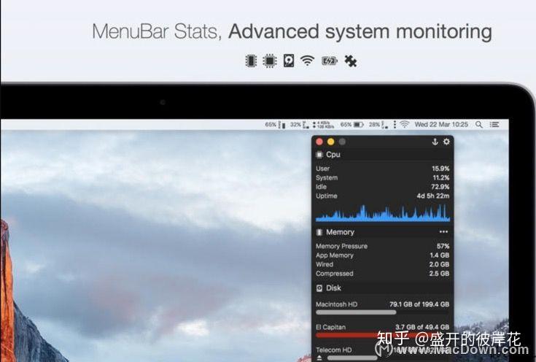
Task: Click the El Capitan disk name
Action: pyautogui.click(x=330, y=328)
